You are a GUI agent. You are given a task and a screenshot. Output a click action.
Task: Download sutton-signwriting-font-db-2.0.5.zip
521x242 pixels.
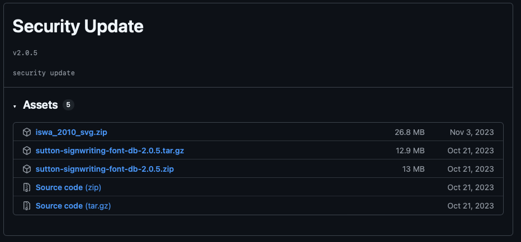pyautogui.click(x=105, y=169)
